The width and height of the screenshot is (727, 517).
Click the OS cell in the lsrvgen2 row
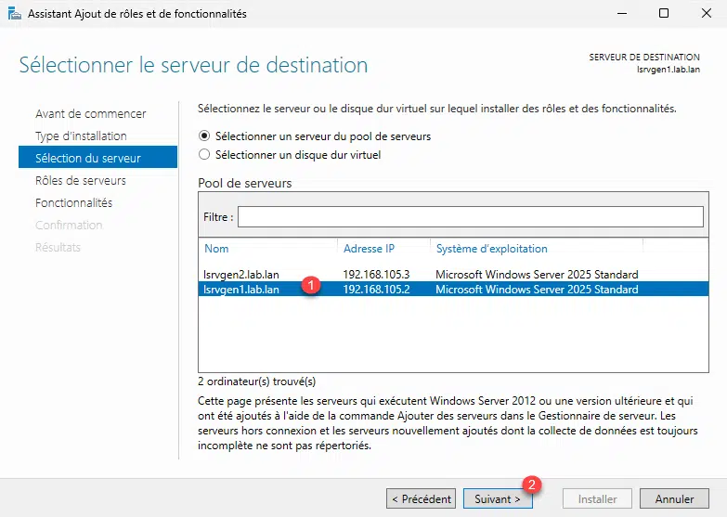pyautogui.click(x=537, y=274)
